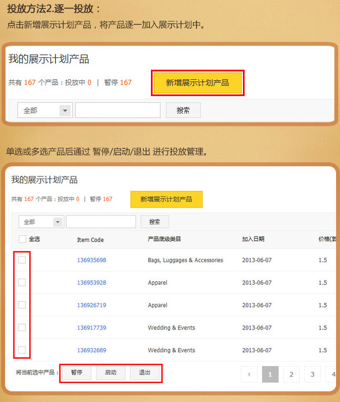
Task: Click the 新增展示计划产品 button in lower panel
Action: click(166, 199)
